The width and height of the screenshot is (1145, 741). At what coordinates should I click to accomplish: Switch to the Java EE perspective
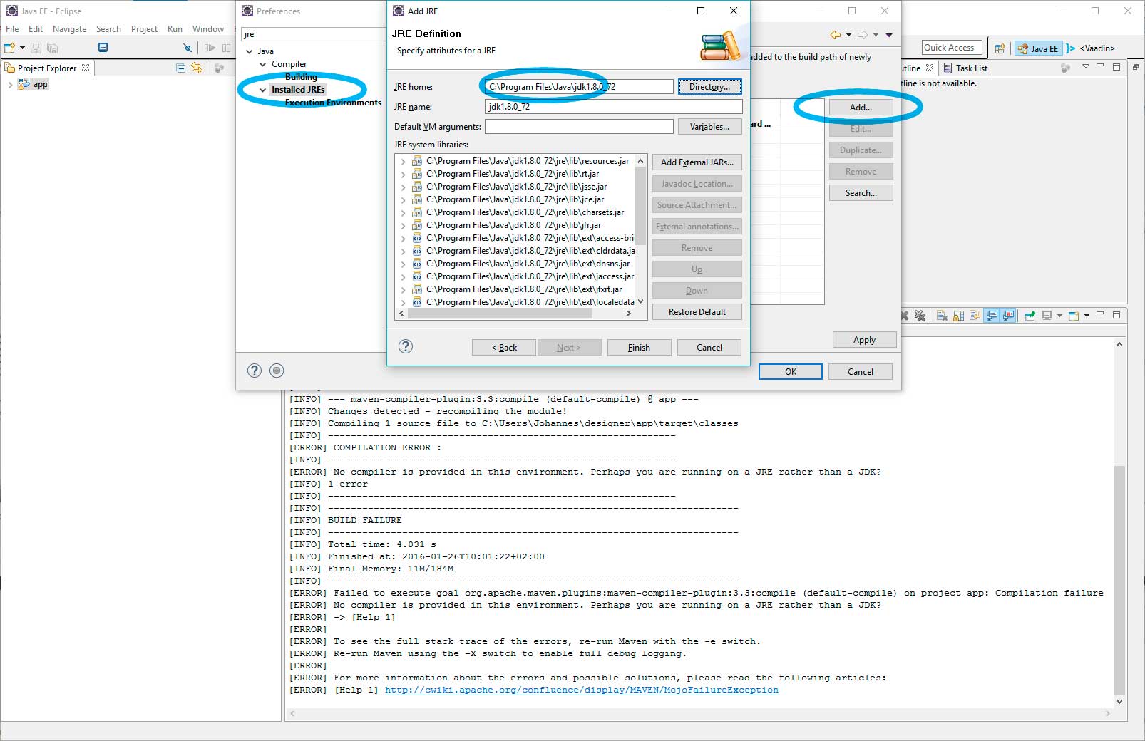[1038, 48]
